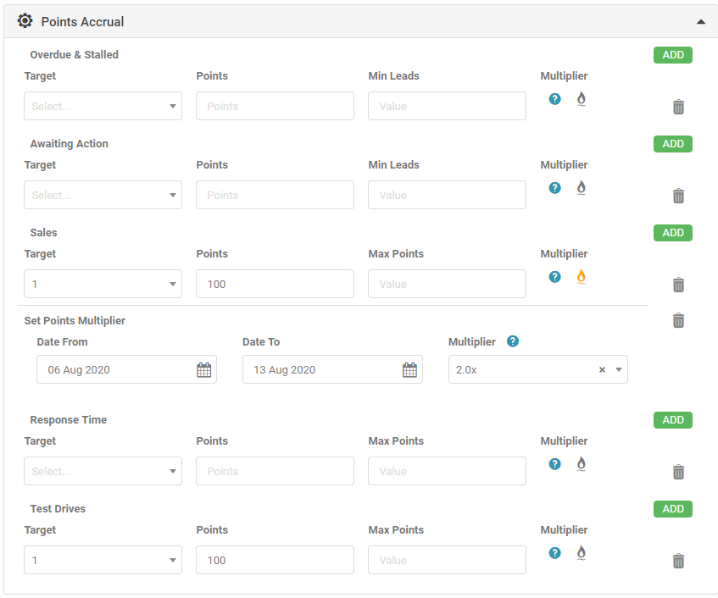Click the Test Drives Points input field
The height and width of the screenshot is (598, 718).
[x=275, y=561]
